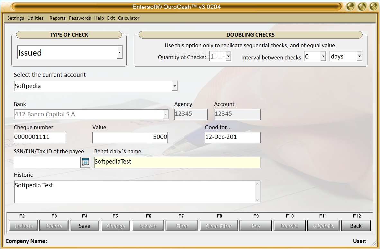The image size is (380, 249).
Task: Click the Revoke button
Action: 289,226
